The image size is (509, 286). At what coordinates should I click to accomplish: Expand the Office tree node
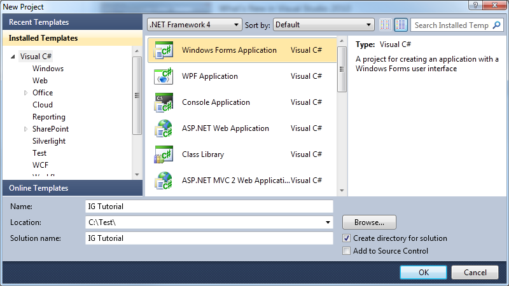pyautogui.click(x=25, y=93)
